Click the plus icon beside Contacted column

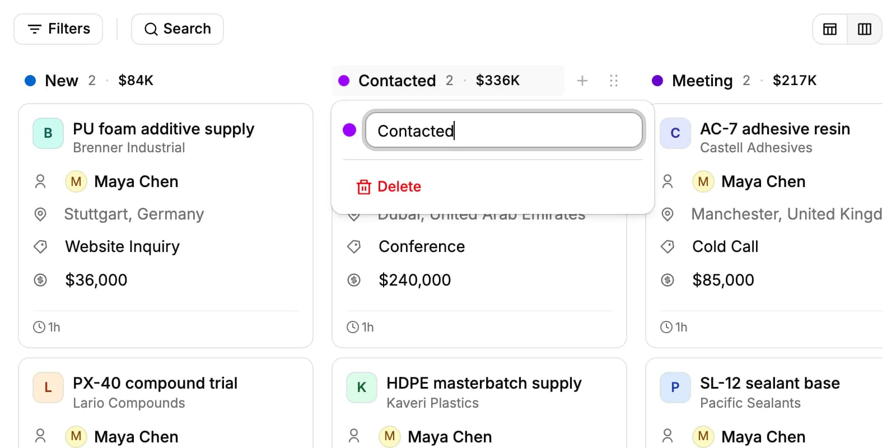[x=582, y=81]
